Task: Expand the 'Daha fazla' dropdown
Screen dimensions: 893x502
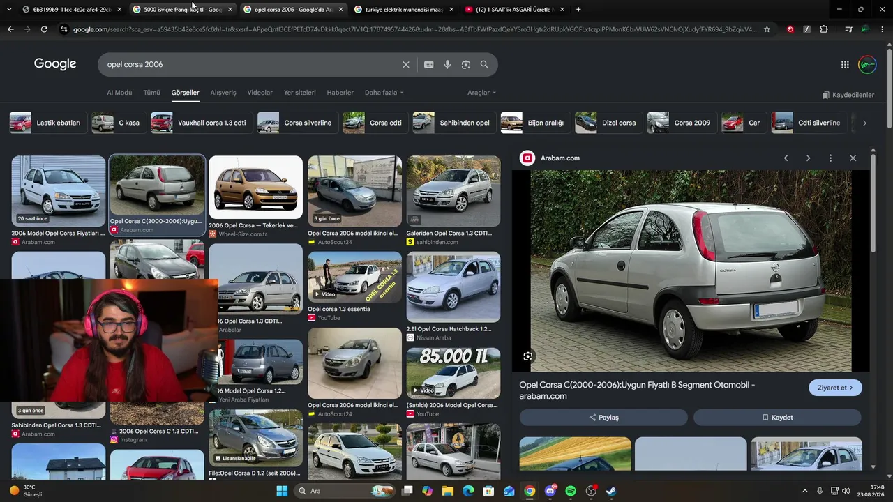Action: pos(384,93)
